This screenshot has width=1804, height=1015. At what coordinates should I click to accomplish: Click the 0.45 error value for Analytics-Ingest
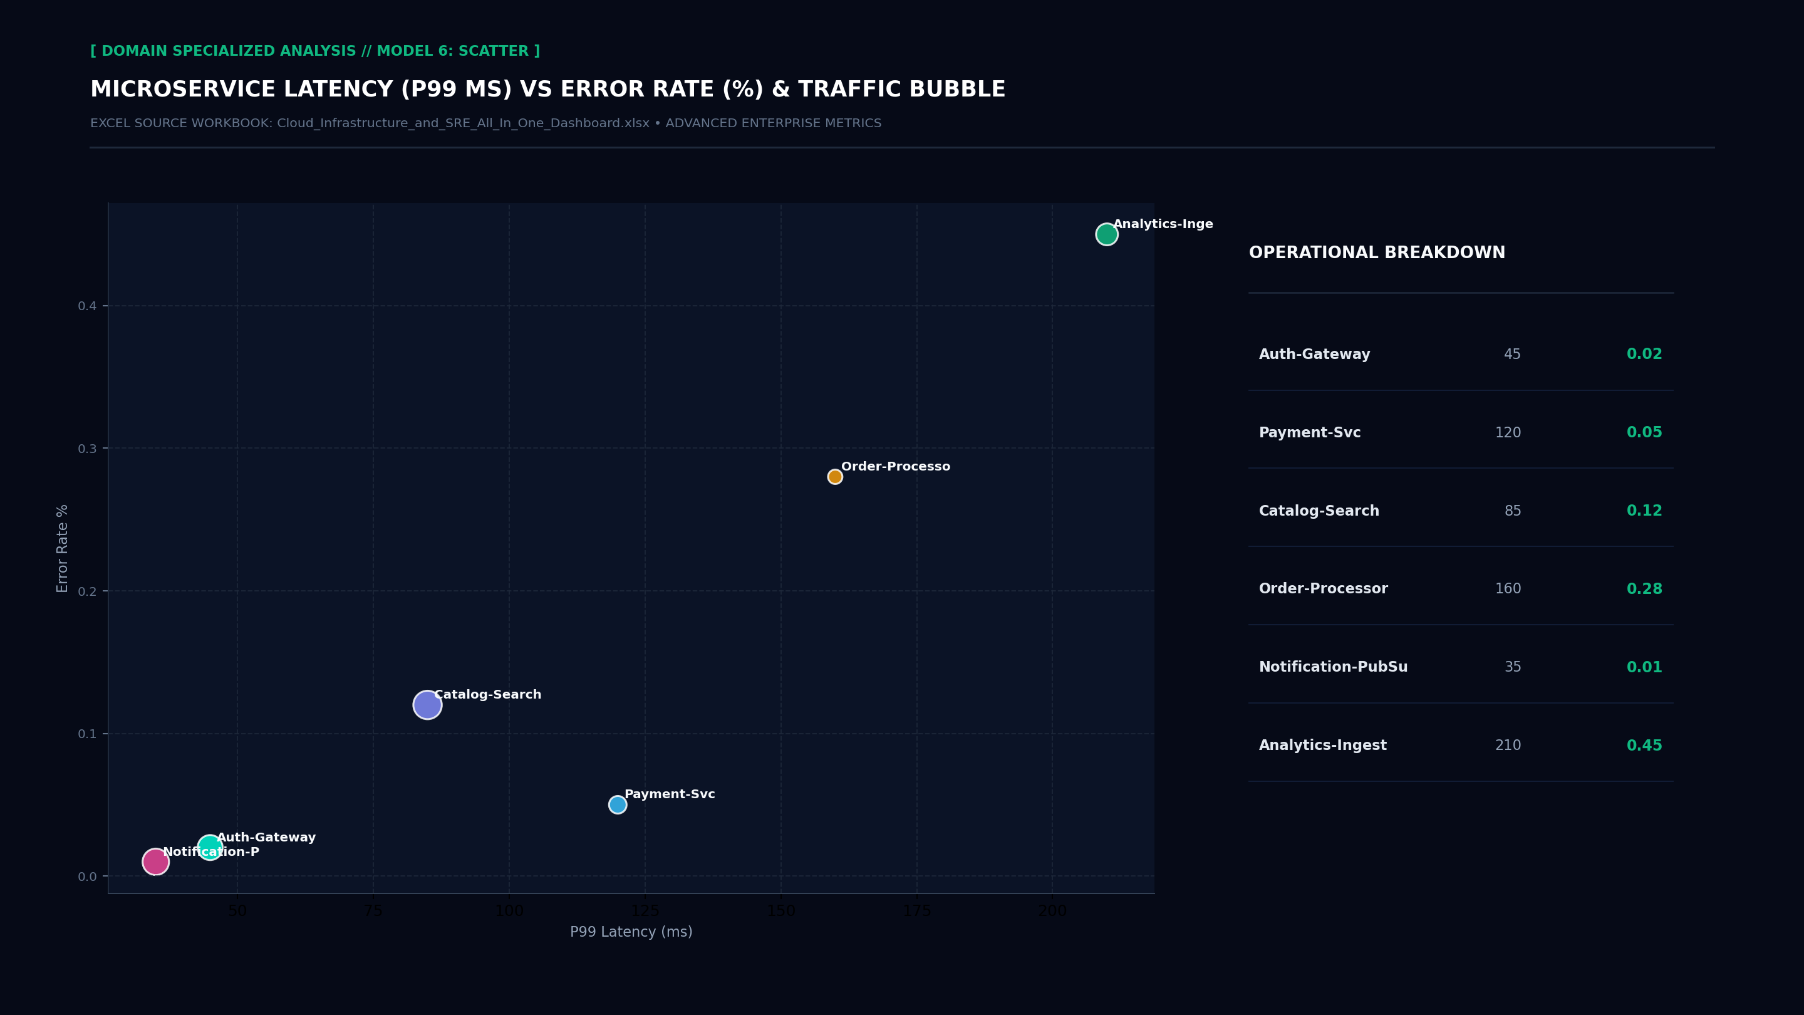(1644, 746)
